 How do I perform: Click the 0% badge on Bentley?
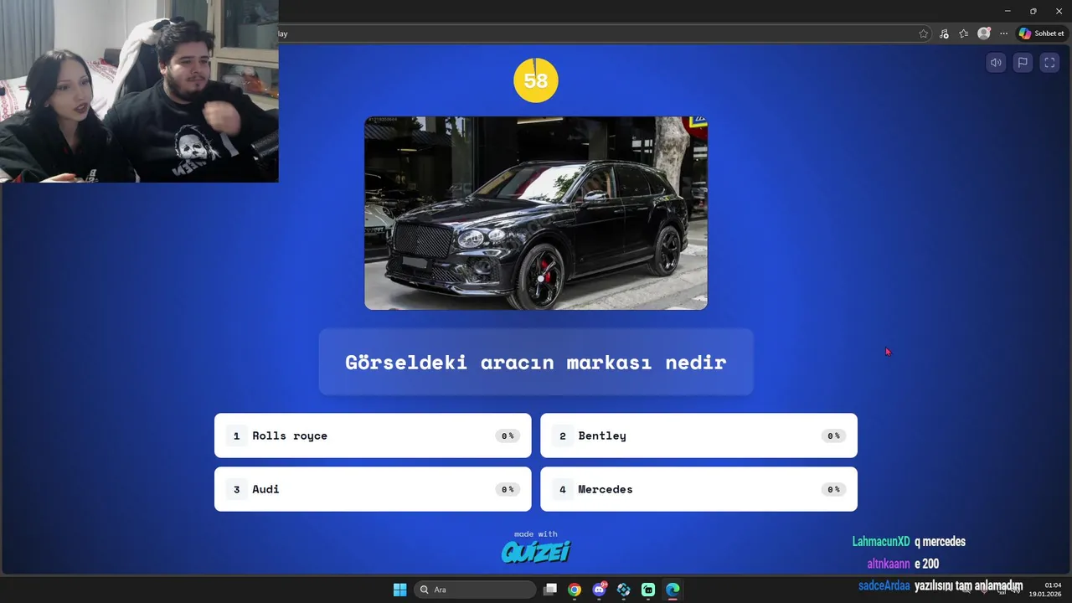(x=833, y=435)
